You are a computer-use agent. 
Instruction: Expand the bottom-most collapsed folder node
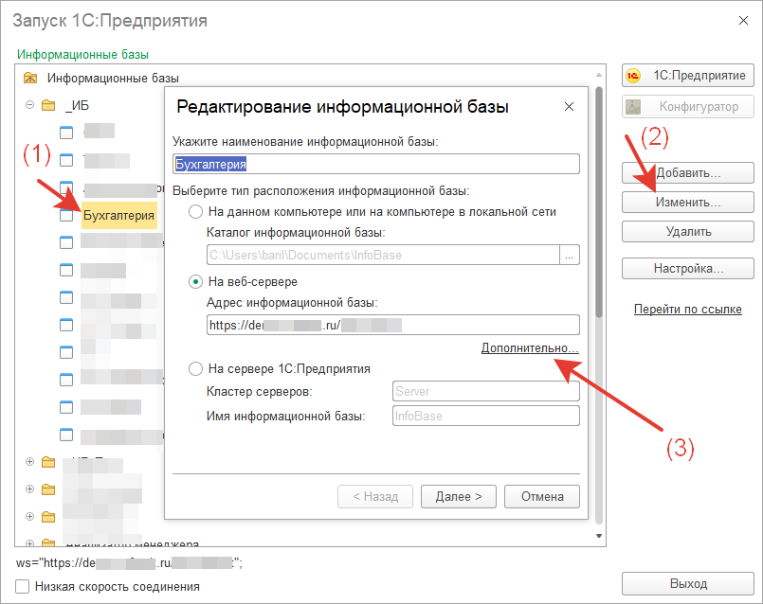(x=29, y=544)
